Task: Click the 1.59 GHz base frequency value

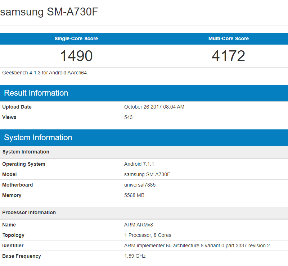Action: [x=135, y=256]
